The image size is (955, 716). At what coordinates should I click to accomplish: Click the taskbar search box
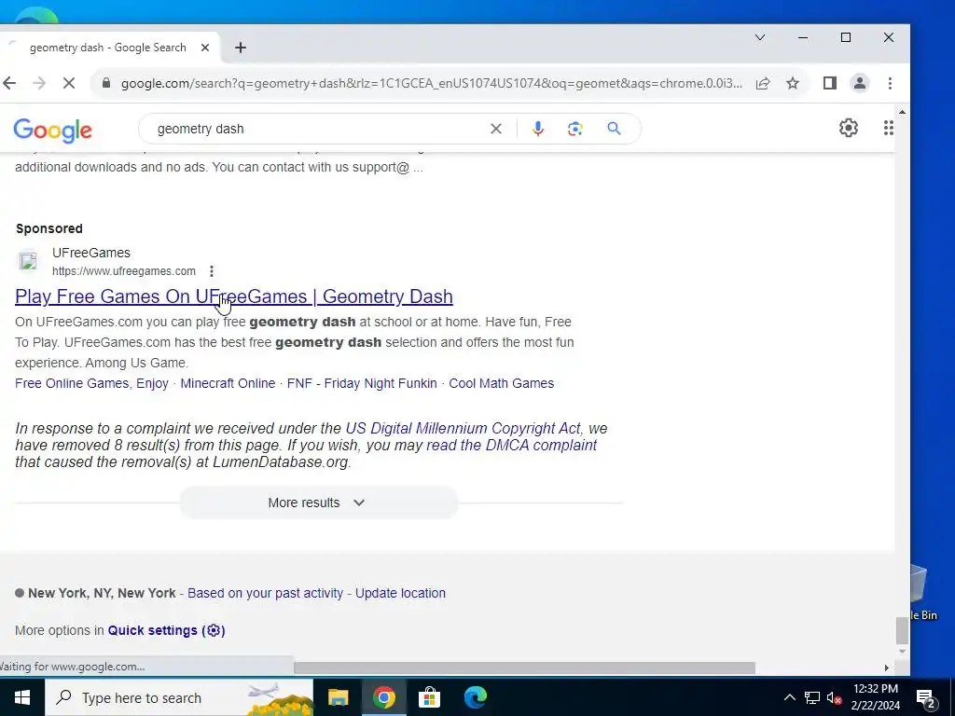pos(179,697)
